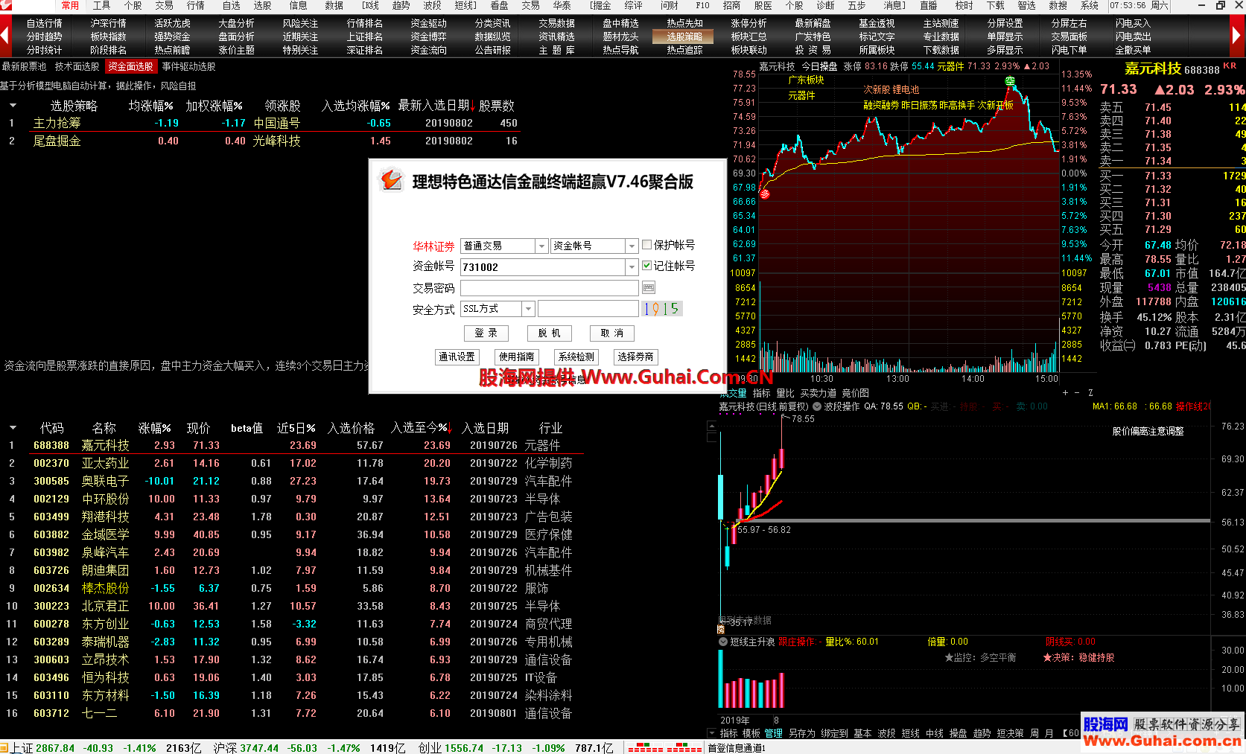
Task: Click the soft keyboard icon beside password
Action: (x=648, y=287)
